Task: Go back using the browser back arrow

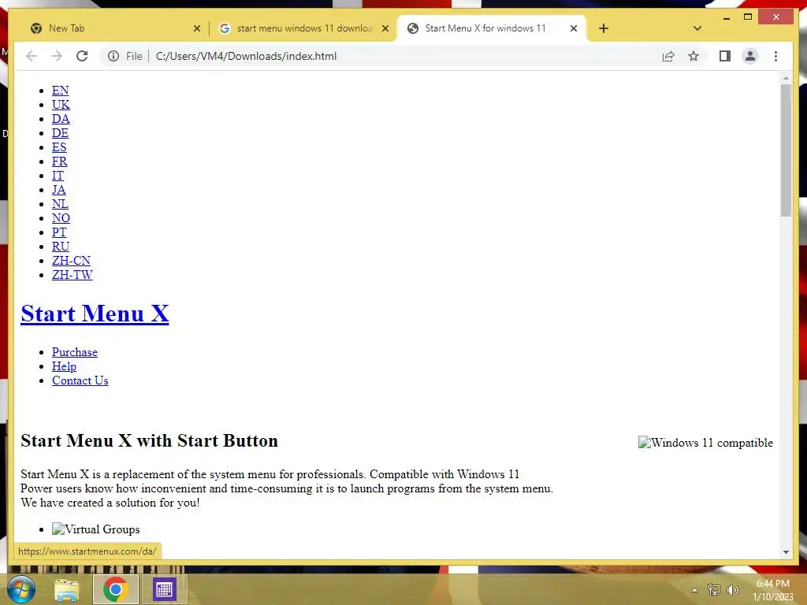Action: pos(32,56)
